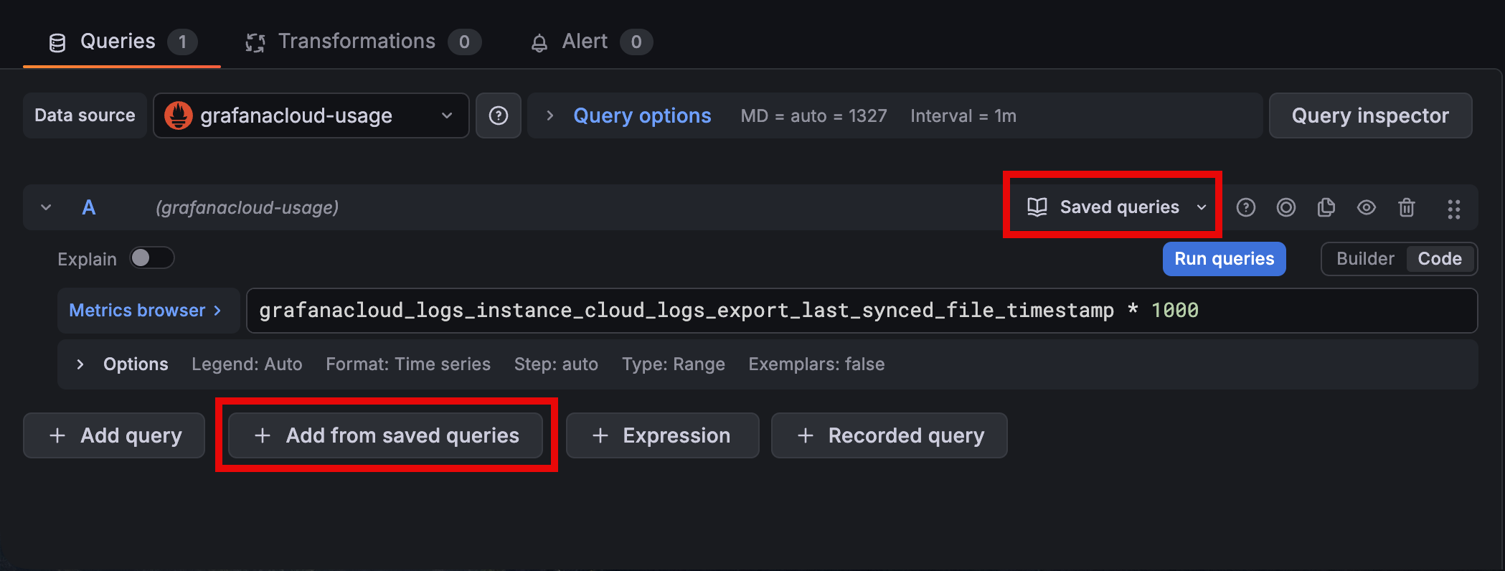Click the drag handle dots icon
Image resolution: width=1505 pixels, height=571 pixels.
click(x=1454, y=209)
